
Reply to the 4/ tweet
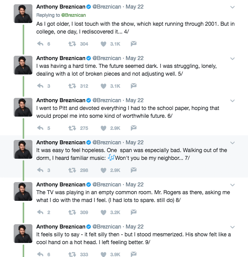(x=40, y=44)
